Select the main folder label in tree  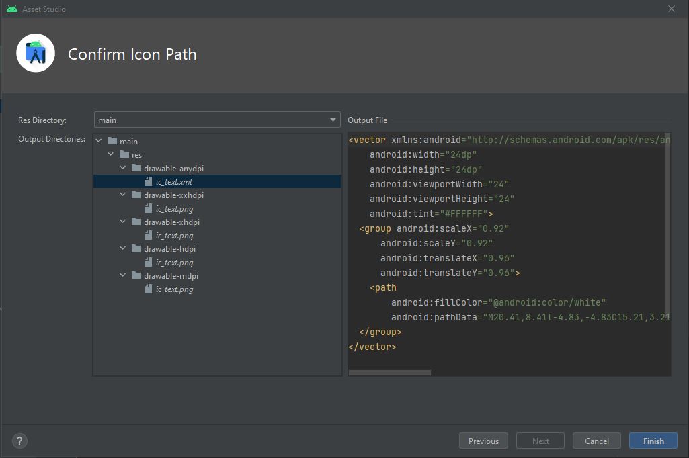tap(128, 142)
